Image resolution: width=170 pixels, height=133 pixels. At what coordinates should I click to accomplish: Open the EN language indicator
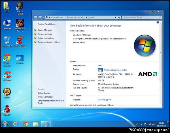click(137, 124)
